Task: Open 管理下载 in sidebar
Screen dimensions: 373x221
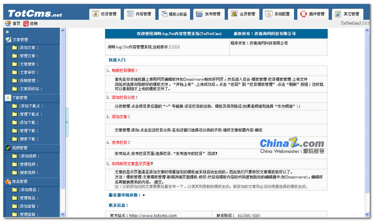Action: click(x=28, y=131)
